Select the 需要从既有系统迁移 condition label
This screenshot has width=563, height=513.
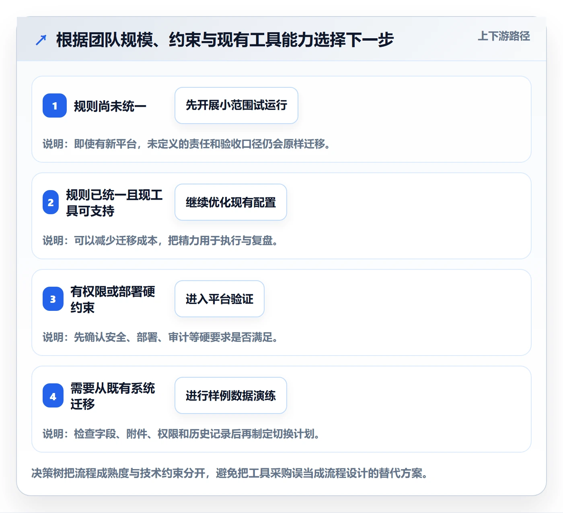coord(113,396)
